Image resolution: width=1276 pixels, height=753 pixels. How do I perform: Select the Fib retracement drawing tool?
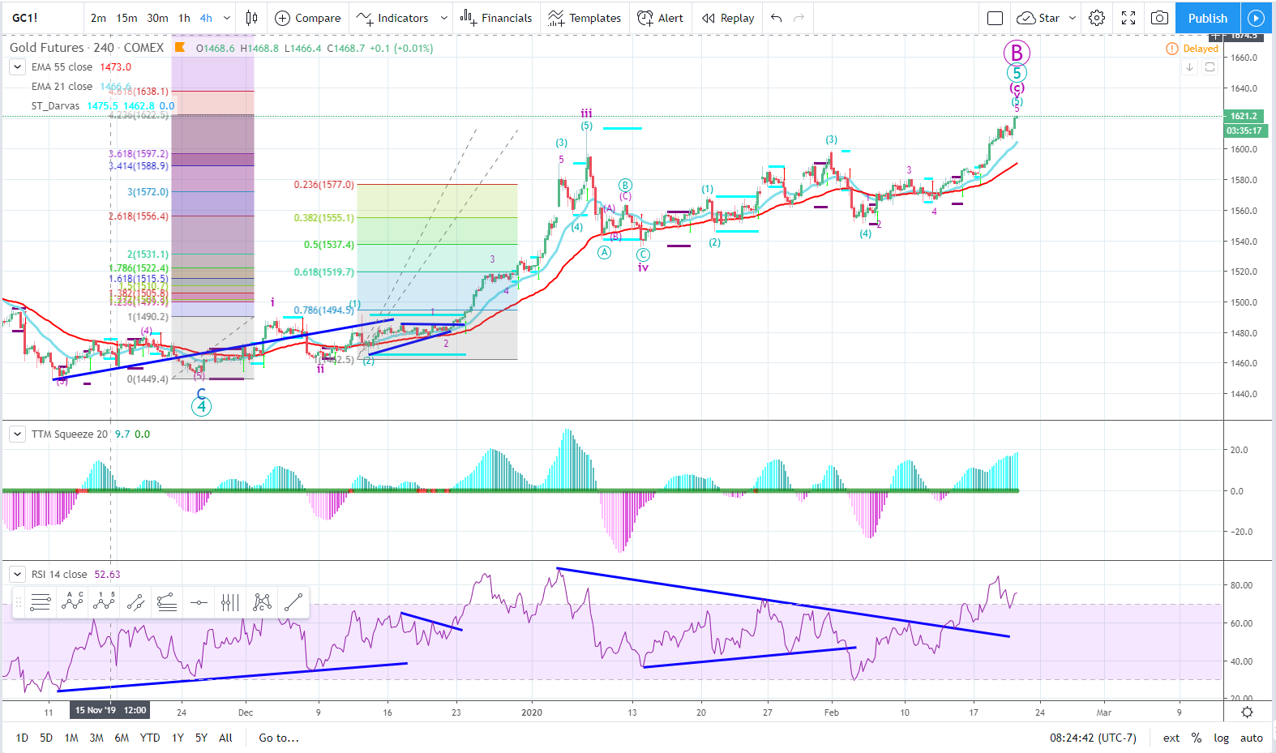(x=41, y=602)
